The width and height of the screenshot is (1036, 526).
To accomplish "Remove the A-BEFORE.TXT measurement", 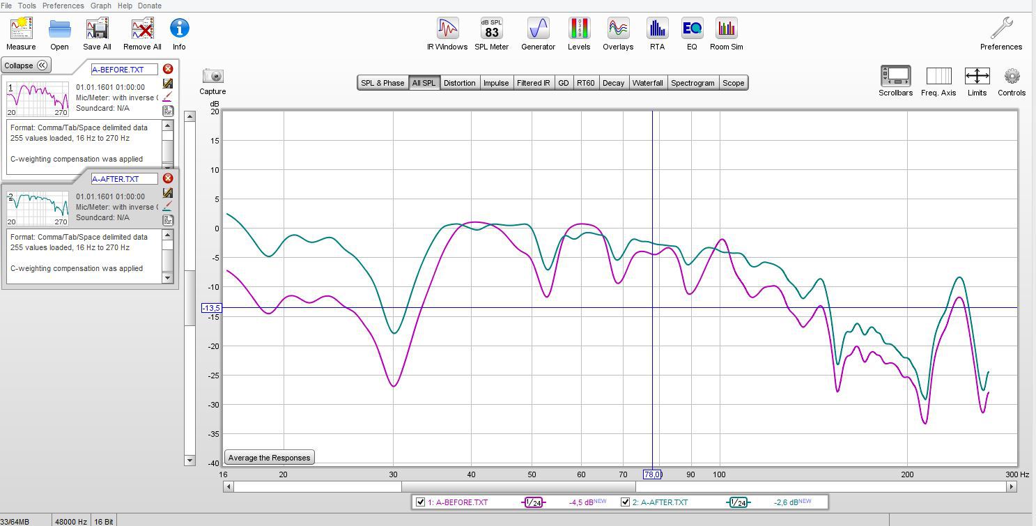I will click(x=168, y=69).
